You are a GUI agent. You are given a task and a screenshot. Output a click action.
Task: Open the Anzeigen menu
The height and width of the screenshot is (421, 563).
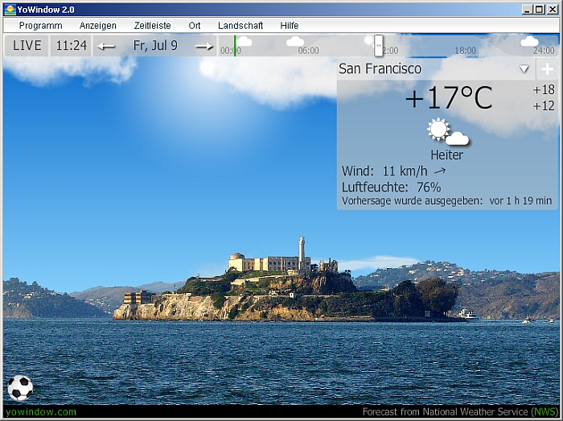(98, 26)
